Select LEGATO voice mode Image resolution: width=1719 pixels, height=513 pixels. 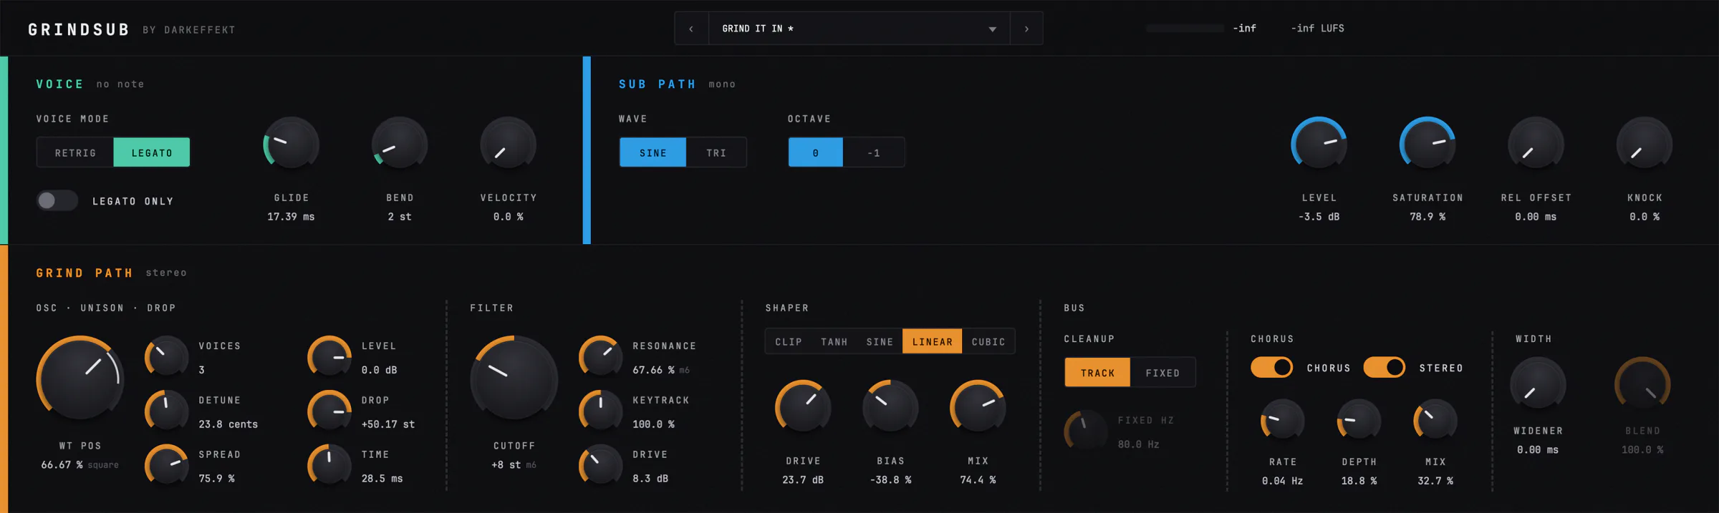[152, 152]
